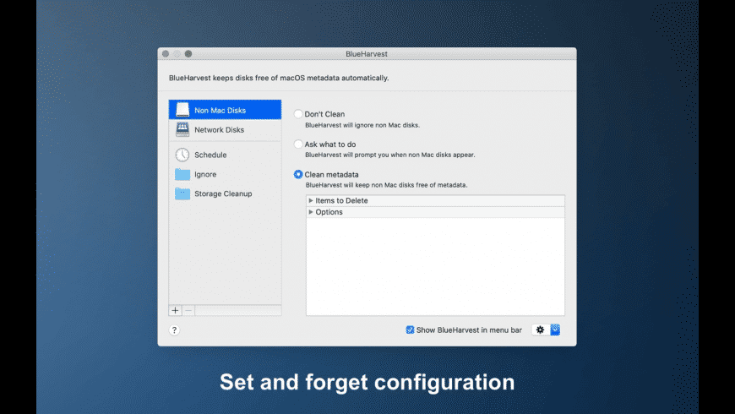Click the Options row text
735x414 pixels.
(329, 212)
